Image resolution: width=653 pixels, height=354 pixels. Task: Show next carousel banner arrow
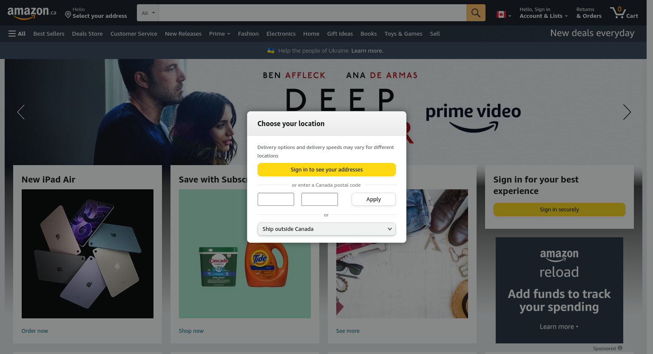tap(627, 112)
